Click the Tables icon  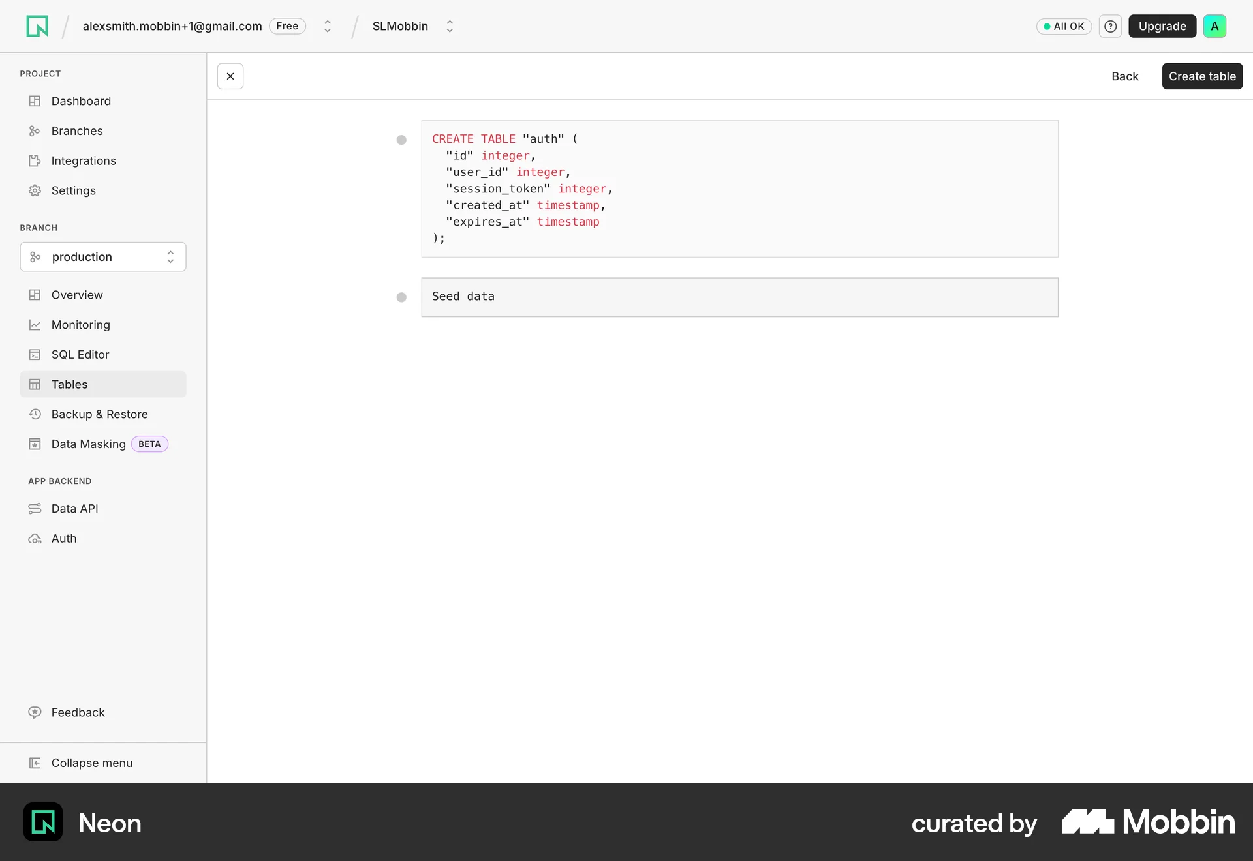pos(35,385)
